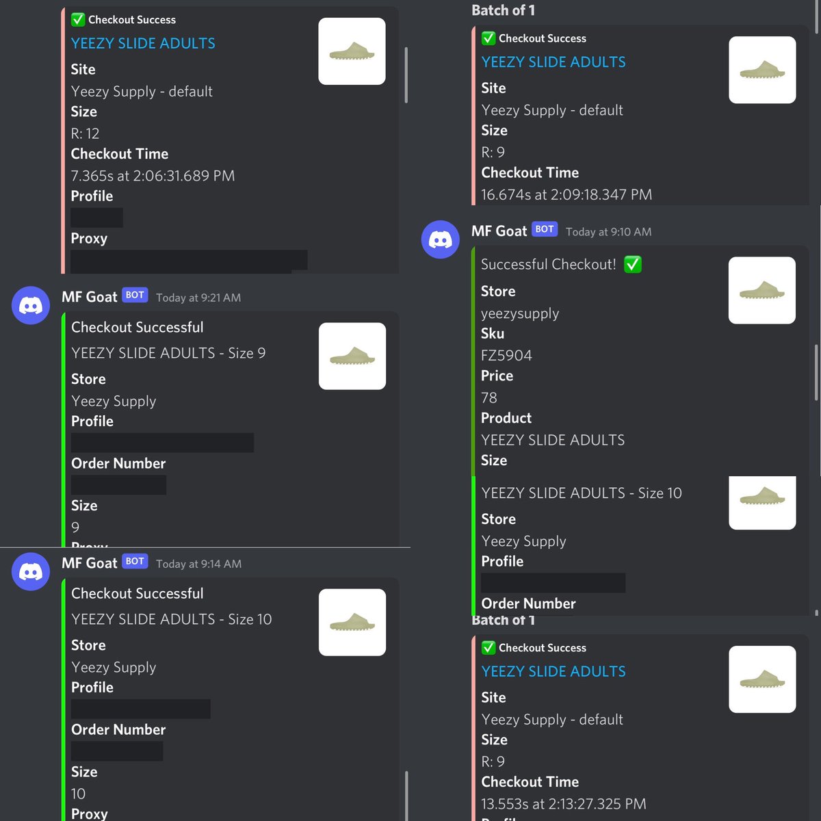821x821 pixels.
Task: Click the MF Goat avatar at 9:21 AM
Action: pyautogui.click(x=31, y=305)
